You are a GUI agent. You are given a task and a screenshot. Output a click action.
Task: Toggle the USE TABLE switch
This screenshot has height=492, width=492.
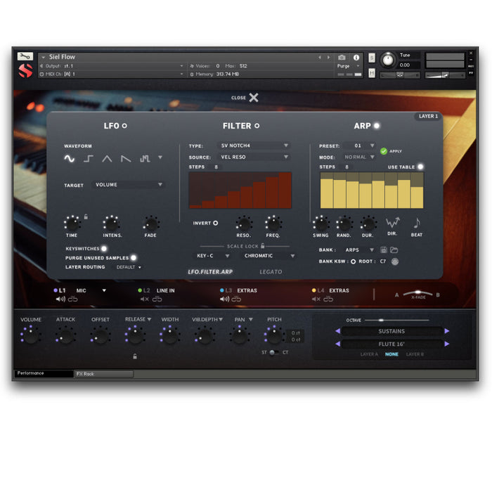420,167
